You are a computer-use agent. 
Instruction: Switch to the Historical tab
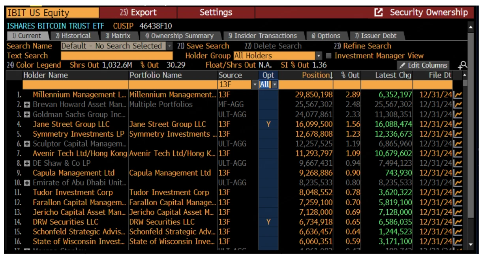pos(73,36)
